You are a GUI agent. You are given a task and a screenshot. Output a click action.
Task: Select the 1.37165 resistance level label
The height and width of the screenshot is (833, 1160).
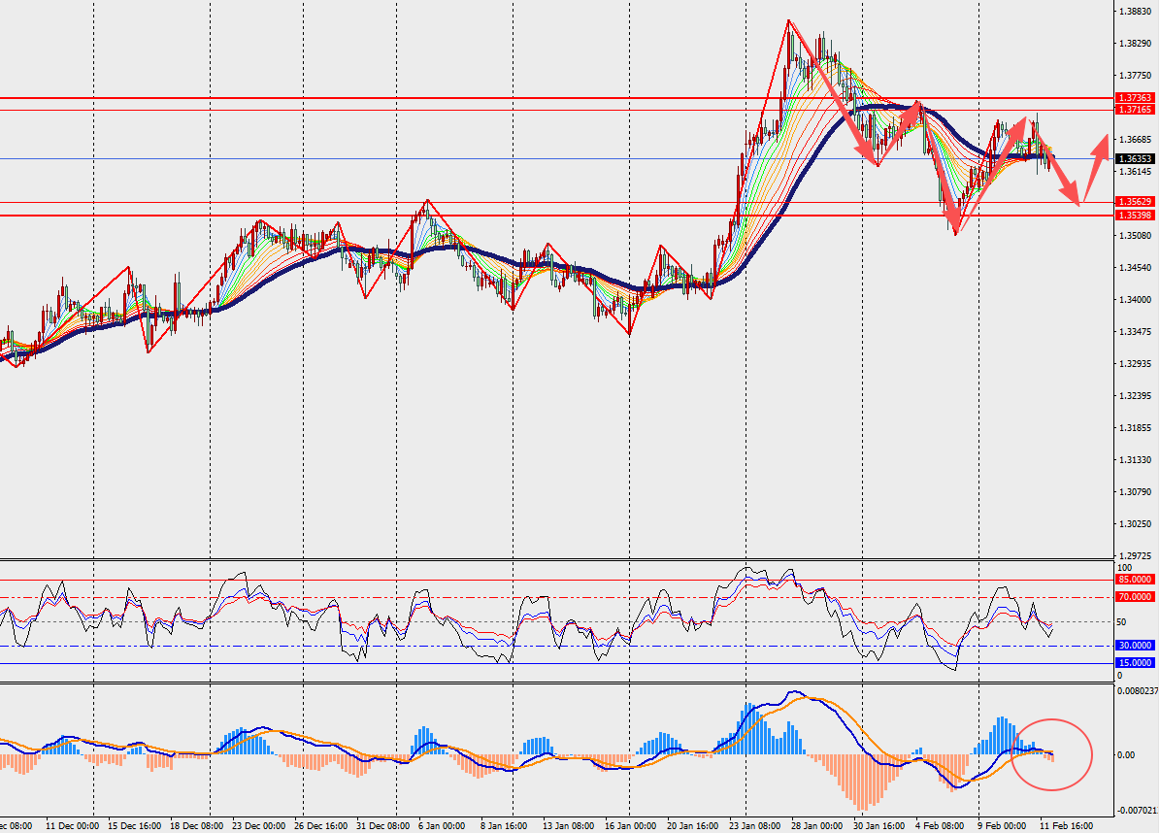[1135, 111]
